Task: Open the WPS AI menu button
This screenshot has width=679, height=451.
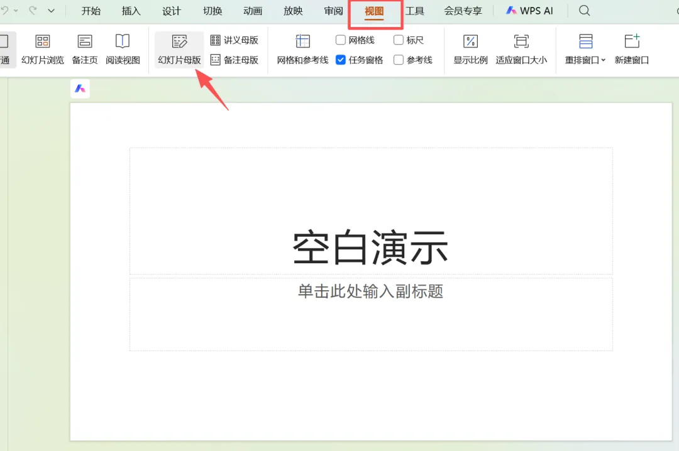Action: (x=529, y=11)
